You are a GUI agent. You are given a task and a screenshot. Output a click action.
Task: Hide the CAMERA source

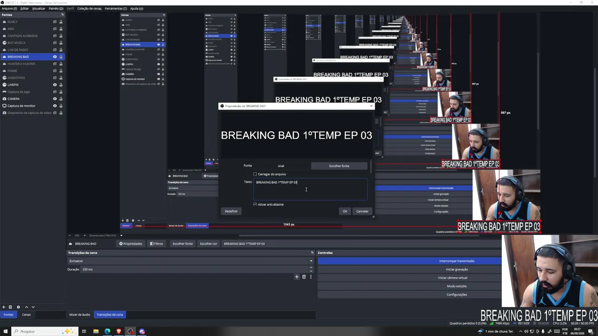[x=55, y=99]
